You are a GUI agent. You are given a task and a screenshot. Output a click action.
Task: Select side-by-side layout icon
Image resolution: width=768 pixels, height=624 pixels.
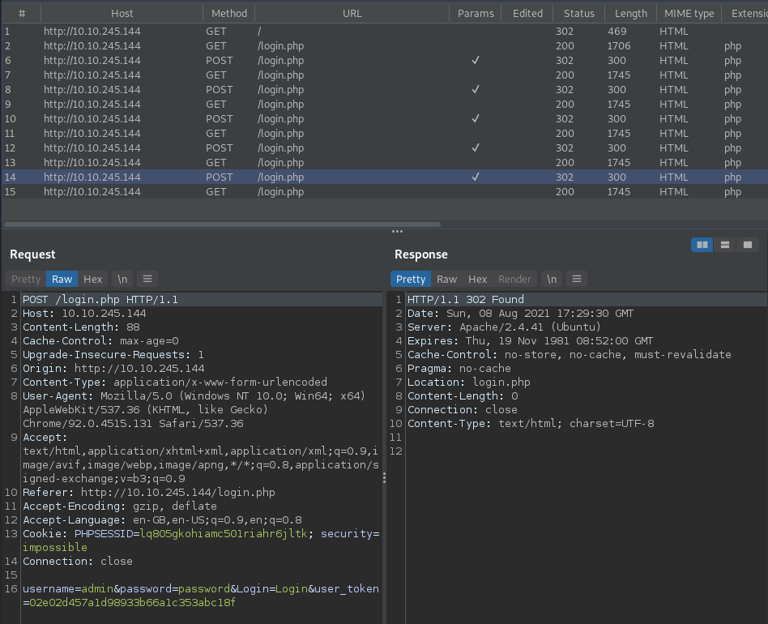(702, 245)
